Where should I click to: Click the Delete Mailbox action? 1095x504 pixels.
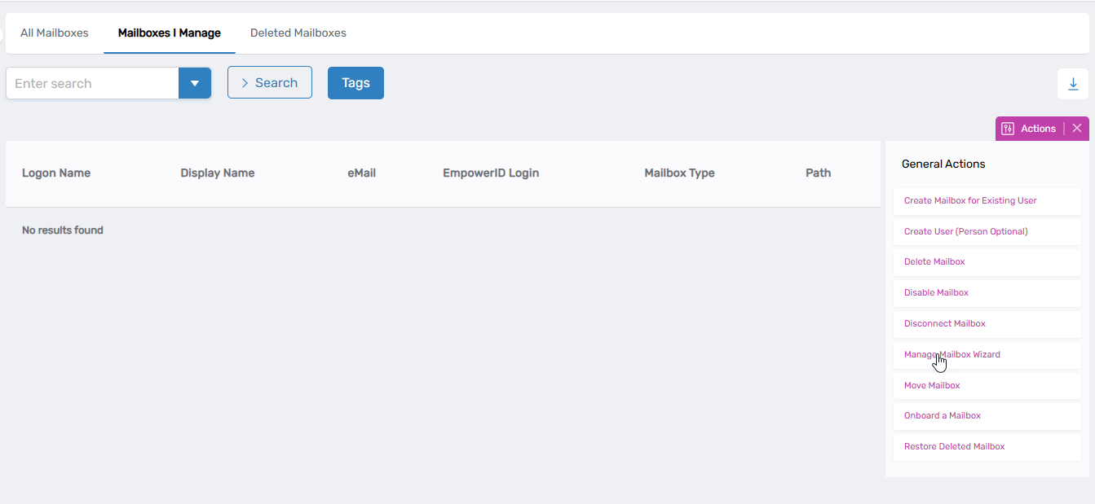click(934, 262)
